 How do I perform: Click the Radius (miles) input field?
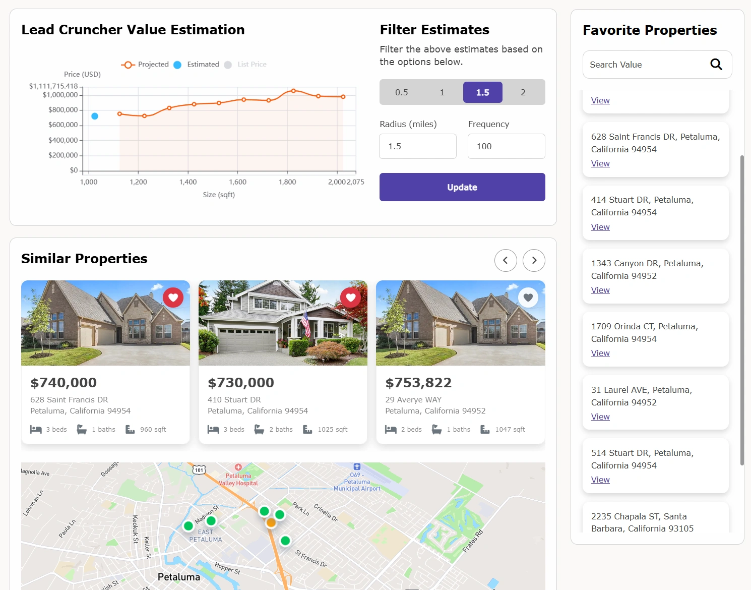pyautogui.click(x=417, y=146)
